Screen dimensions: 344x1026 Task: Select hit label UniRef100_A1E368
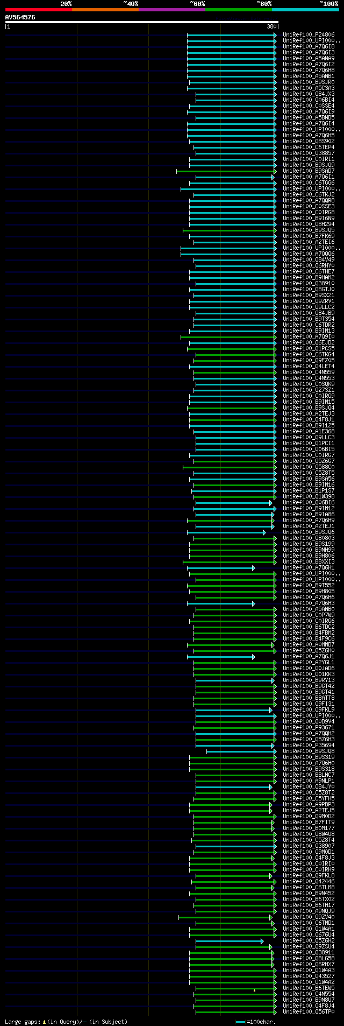(x=309, y=432)
